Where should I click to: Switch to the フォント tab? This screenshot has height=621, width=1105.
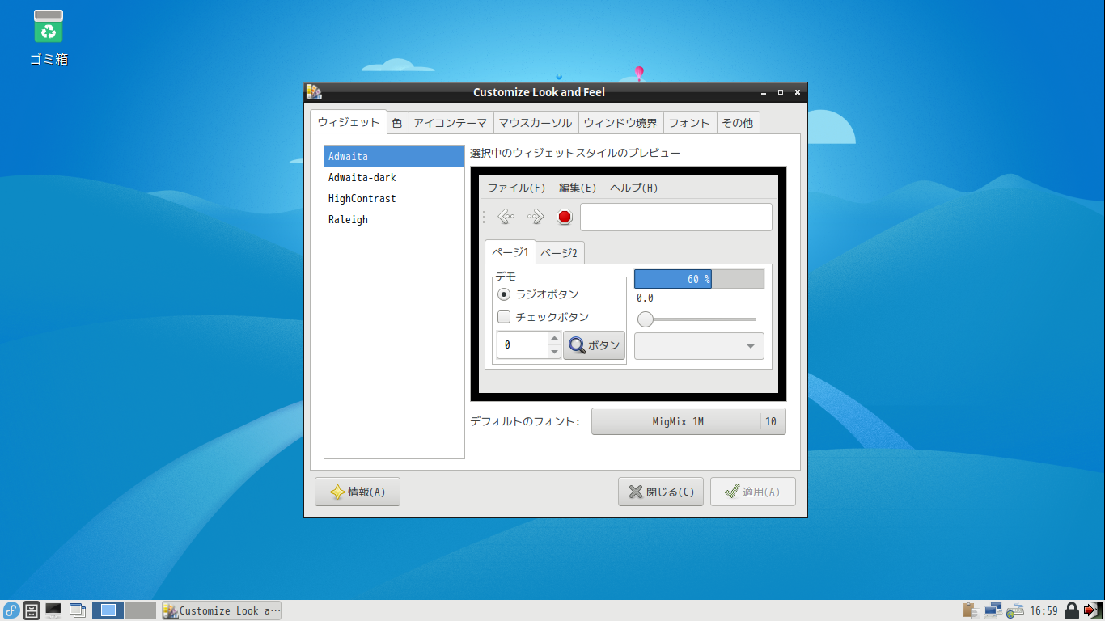click(x=689, y=123)
